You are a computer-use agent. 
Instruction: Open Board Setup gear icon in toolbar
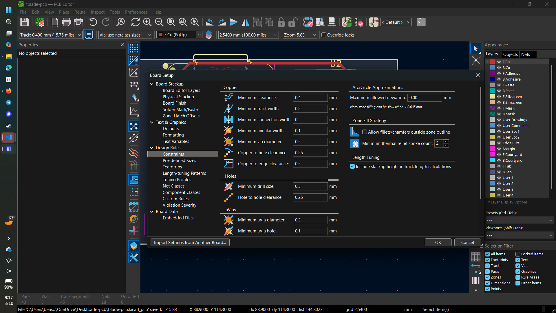40,22
